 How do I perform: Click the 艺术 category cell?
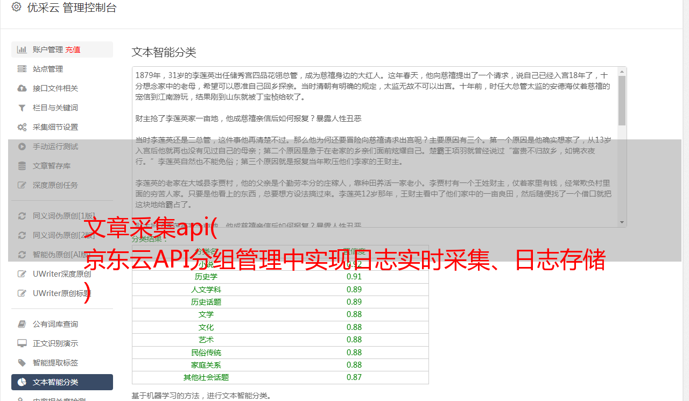pyautogui.click(x=206, y=340)
